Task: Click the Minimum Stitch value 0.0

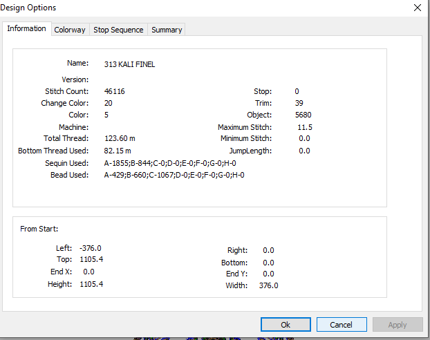Action: 304,138
